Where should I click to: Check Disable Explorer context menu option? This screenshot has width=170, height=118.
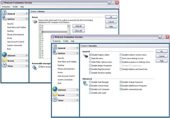click(x=121, y=55)
